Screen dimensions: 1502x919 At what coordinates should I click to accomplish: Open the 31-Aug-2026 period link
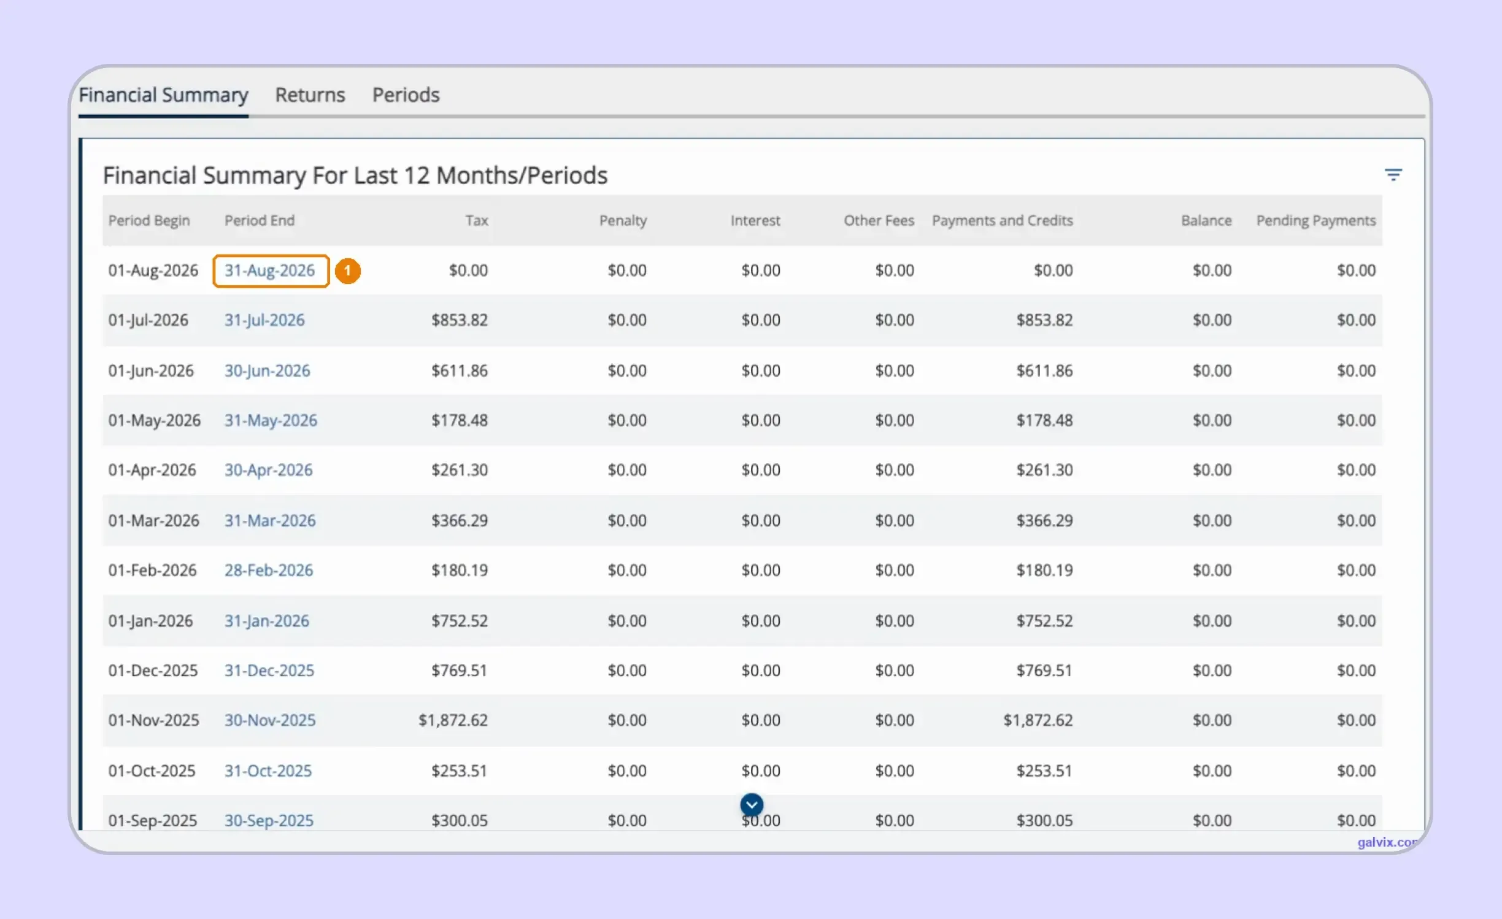click(x=269, y=271)
